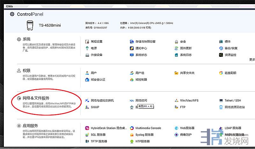Open the Multimedia Console icon
255x149 pixels.
pyautogui.click(x=132, y=128)
